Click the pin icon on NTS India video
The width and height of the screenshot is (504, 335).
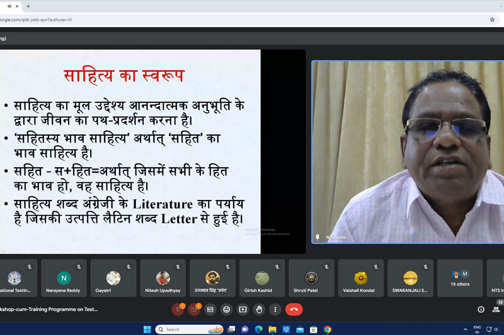[x=318, y=237]
